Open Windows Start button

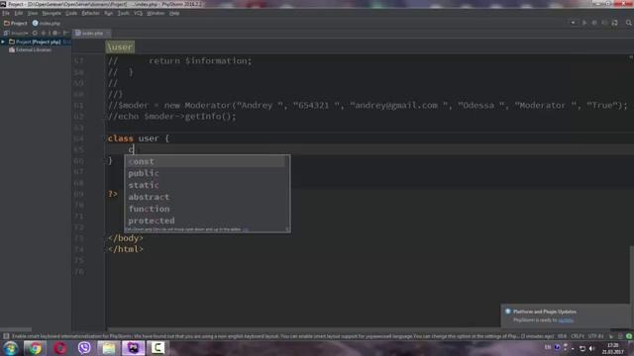click(x=10, y=348)
